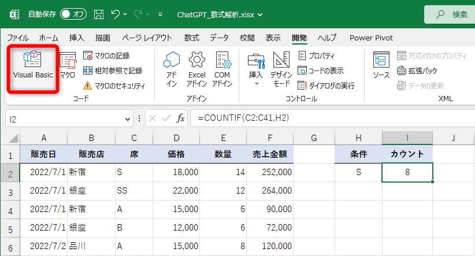Select cell I2 showing 8
The height and width of the screenshot is (256, 475).
click(407, 172)
